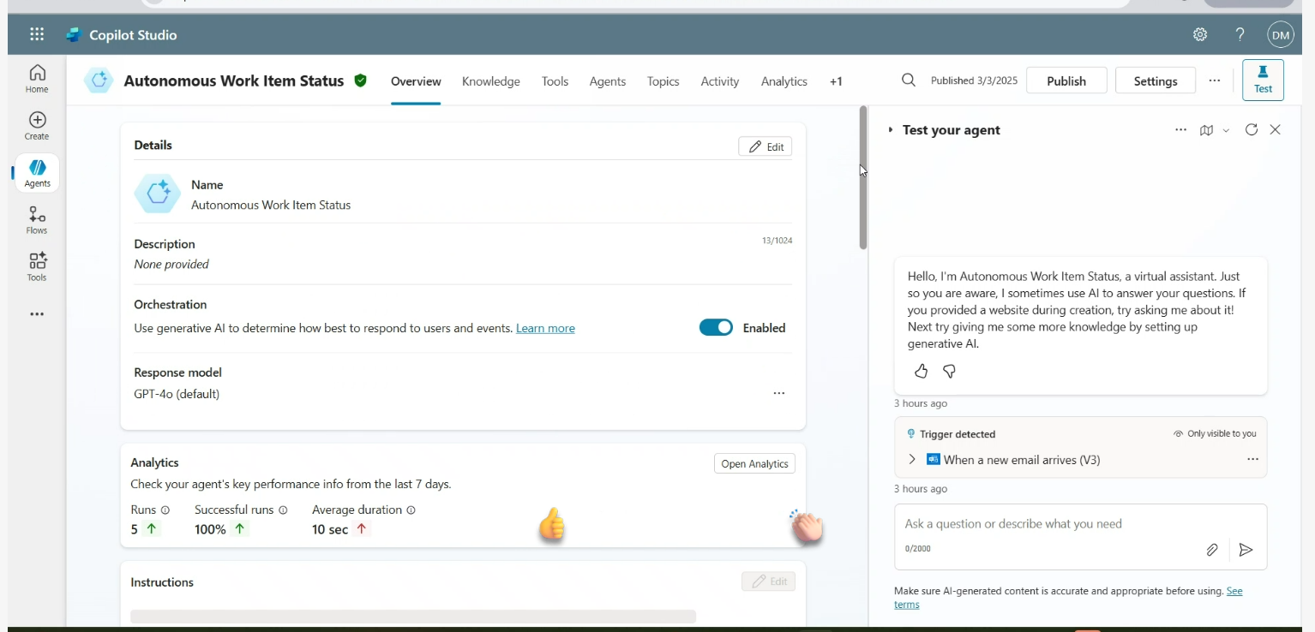Screen dimensions: 1315x632
Task: Close the Test your agent pane
Action: 1276,130
